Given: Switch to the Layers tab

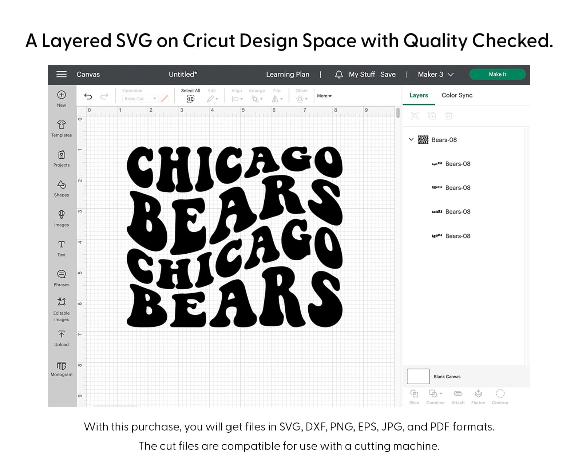Looking at the screenshot, I should (419, 95).
